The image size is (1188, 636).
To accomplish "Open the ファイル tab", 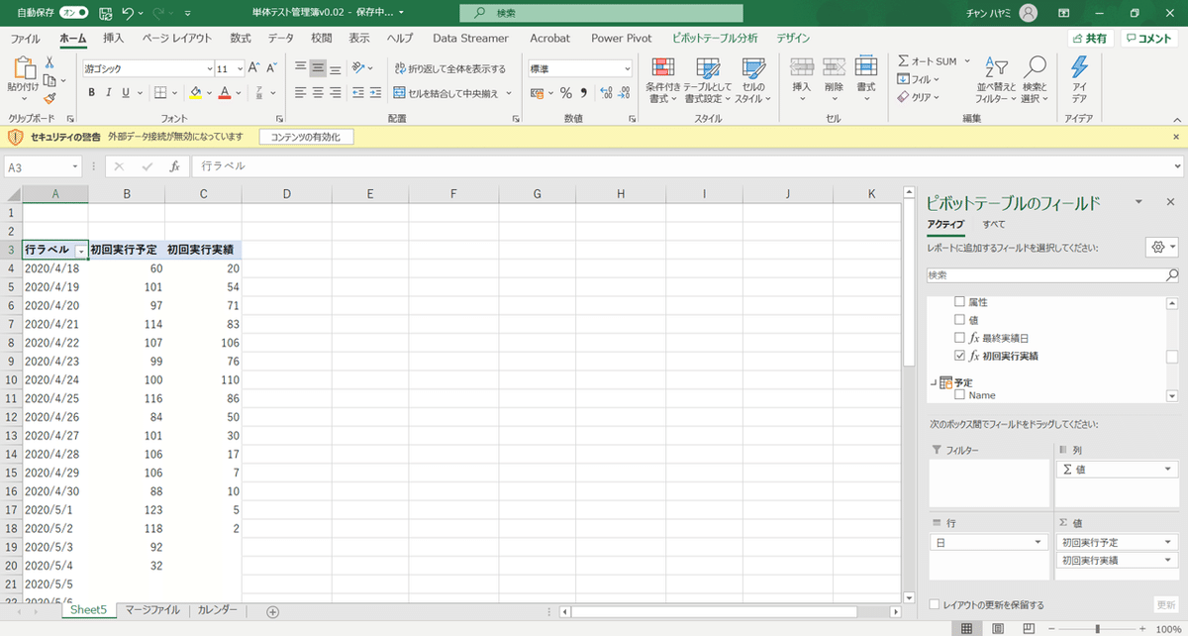I will [x=25, y=39].
